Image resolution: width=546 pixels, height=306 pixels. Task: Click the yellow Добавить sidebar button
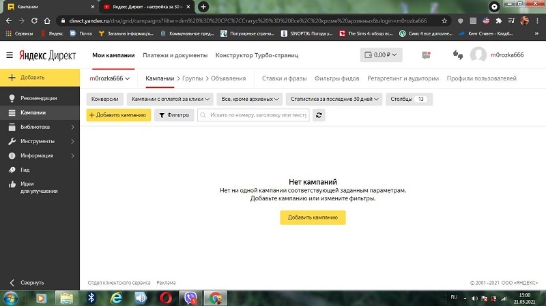pos(40,78)
